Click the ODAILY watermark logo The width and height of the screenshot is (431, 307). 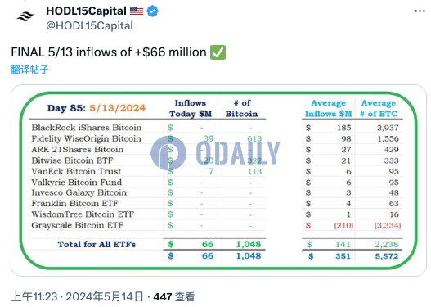tap(215, 153)
